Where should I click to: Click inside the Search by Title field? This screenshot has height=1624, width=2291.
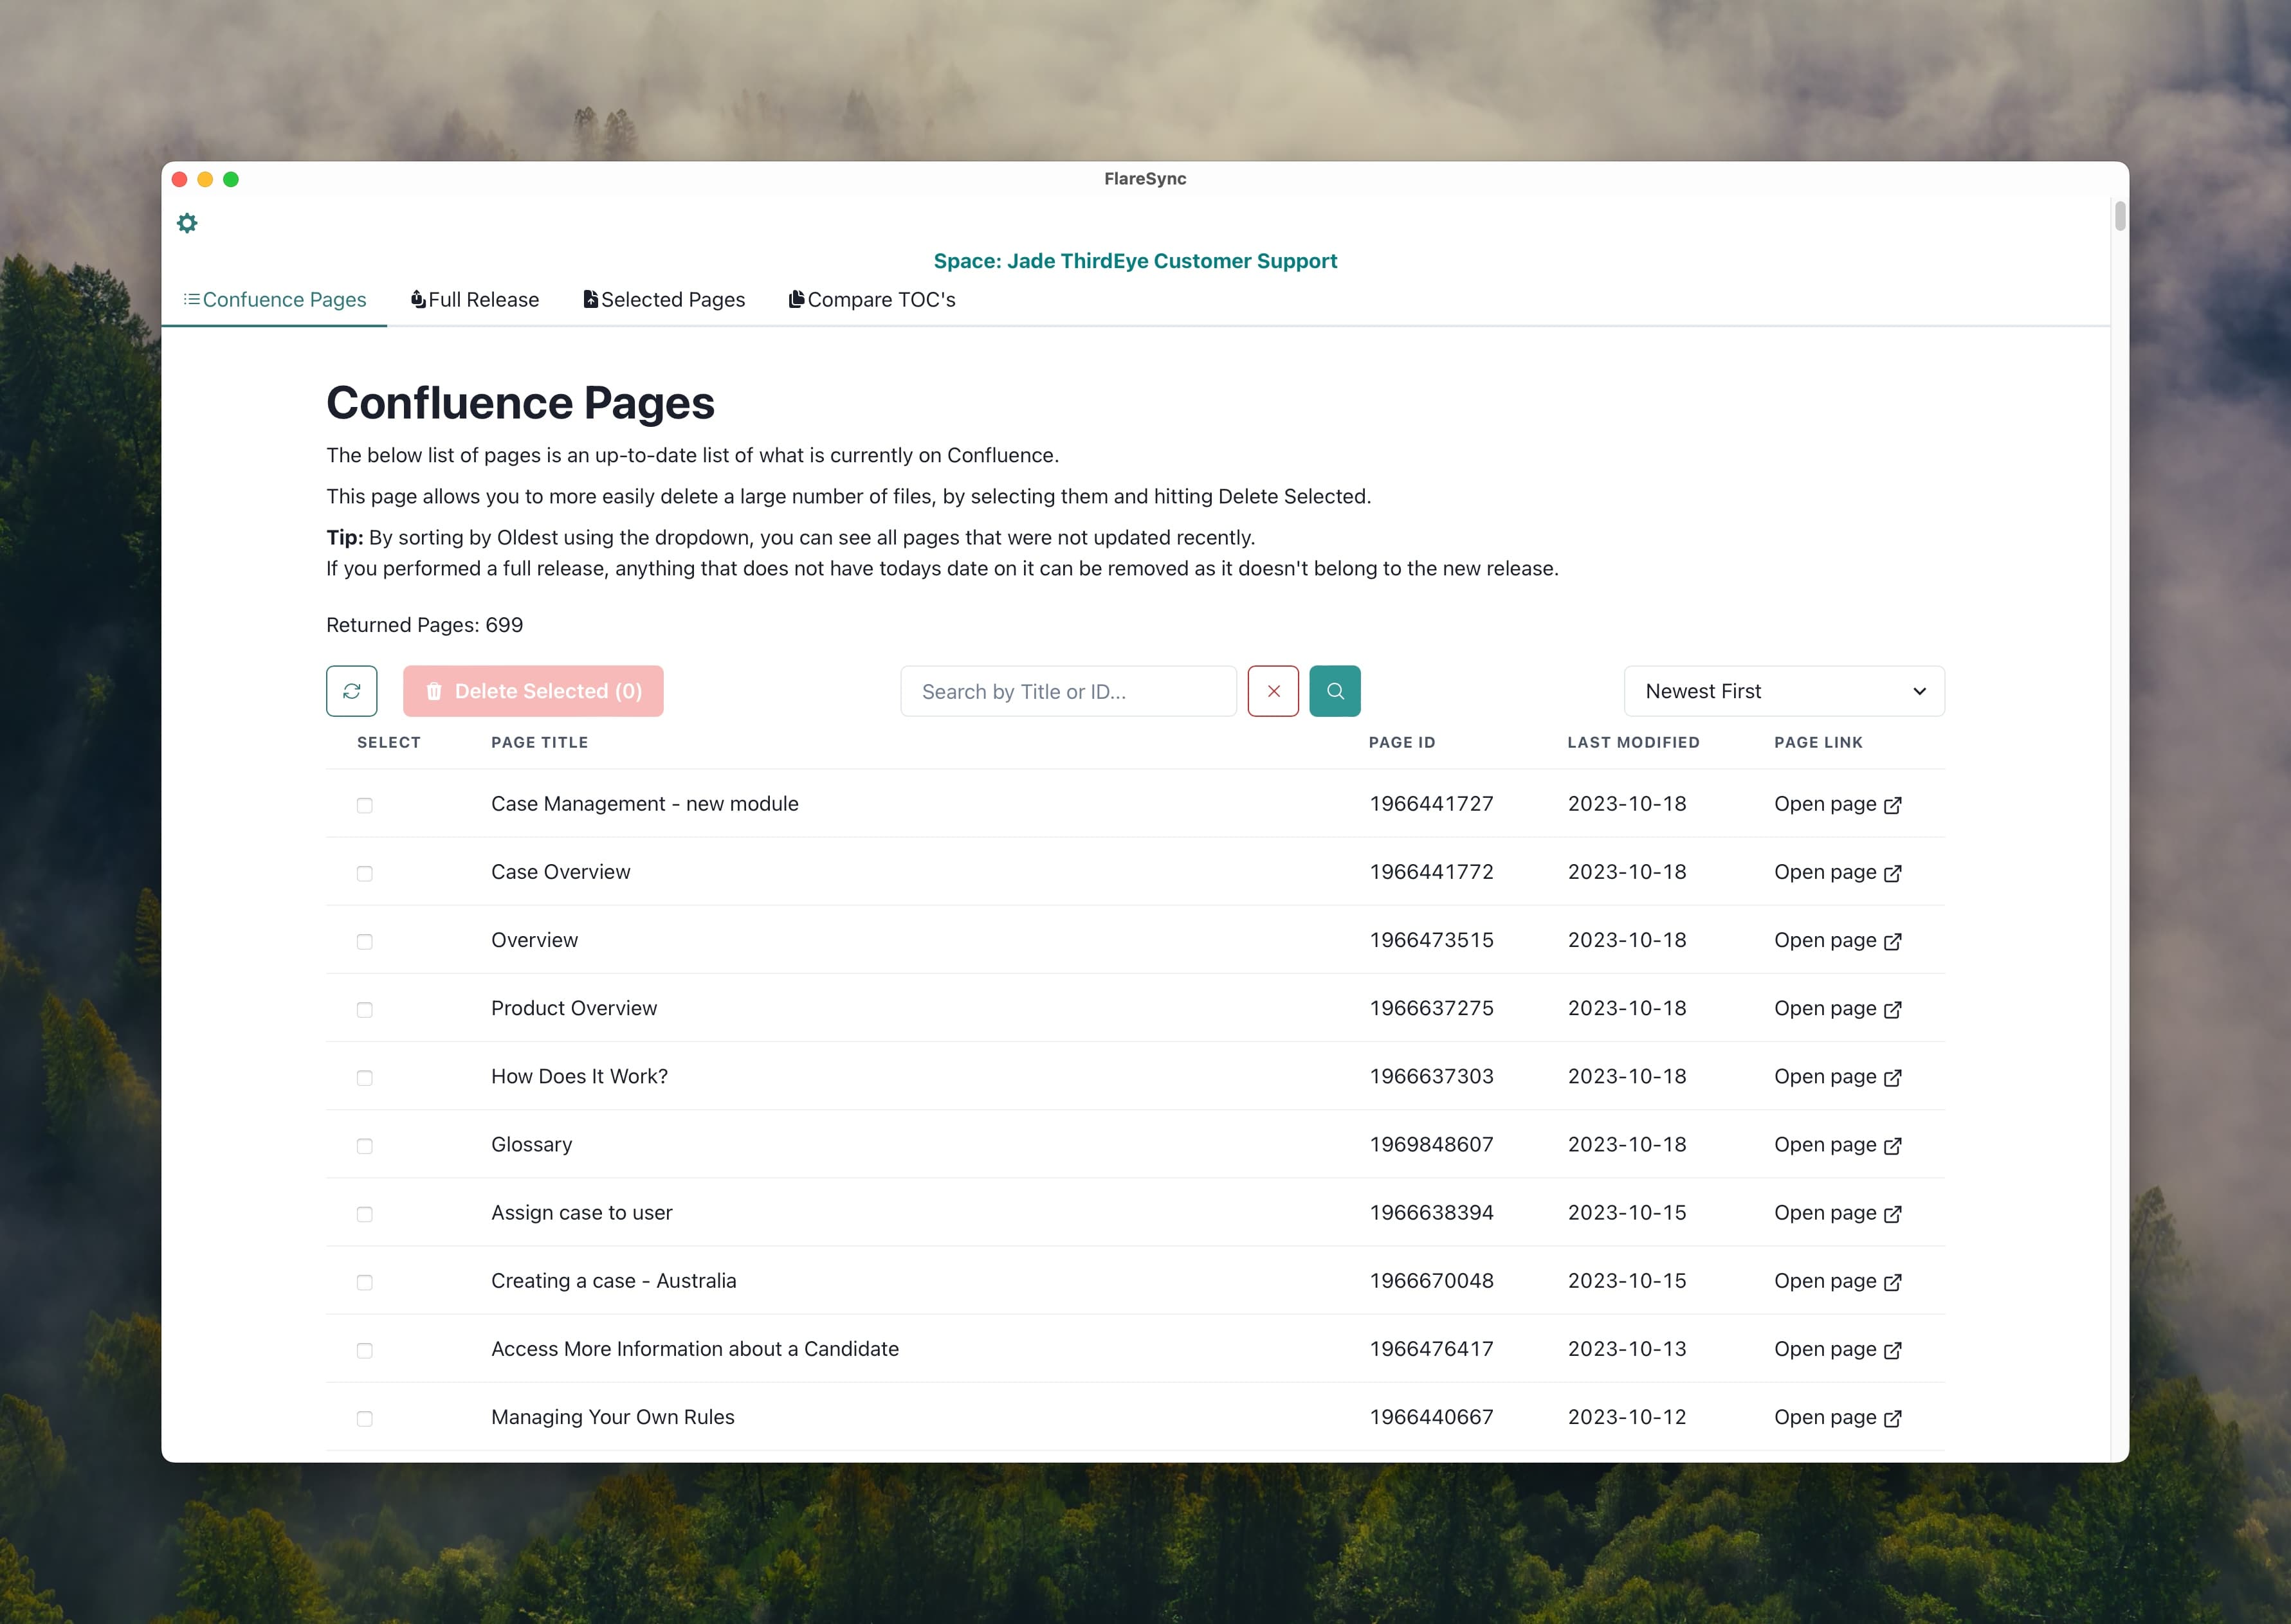[1066, 690]
